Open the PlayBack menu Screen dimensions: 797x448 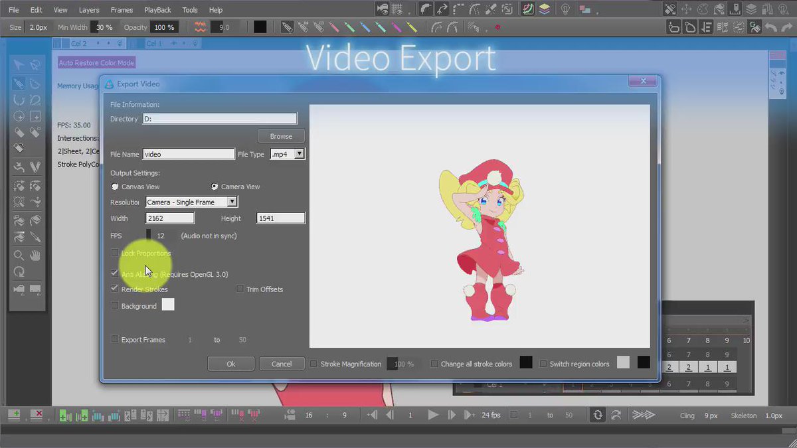157,10
